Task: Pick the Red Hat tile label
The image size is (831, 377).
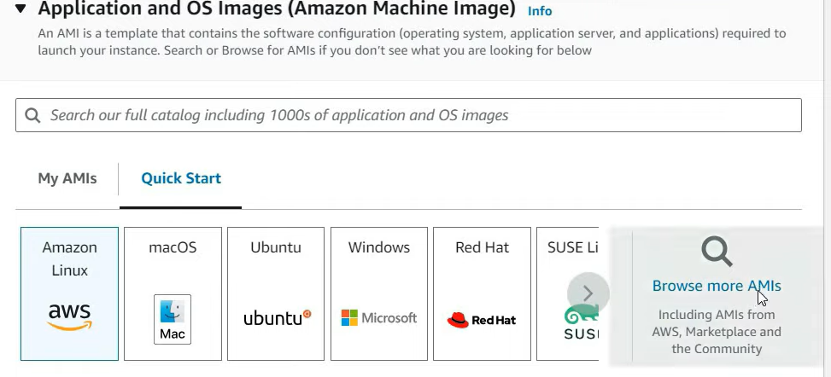Action: 482,247
